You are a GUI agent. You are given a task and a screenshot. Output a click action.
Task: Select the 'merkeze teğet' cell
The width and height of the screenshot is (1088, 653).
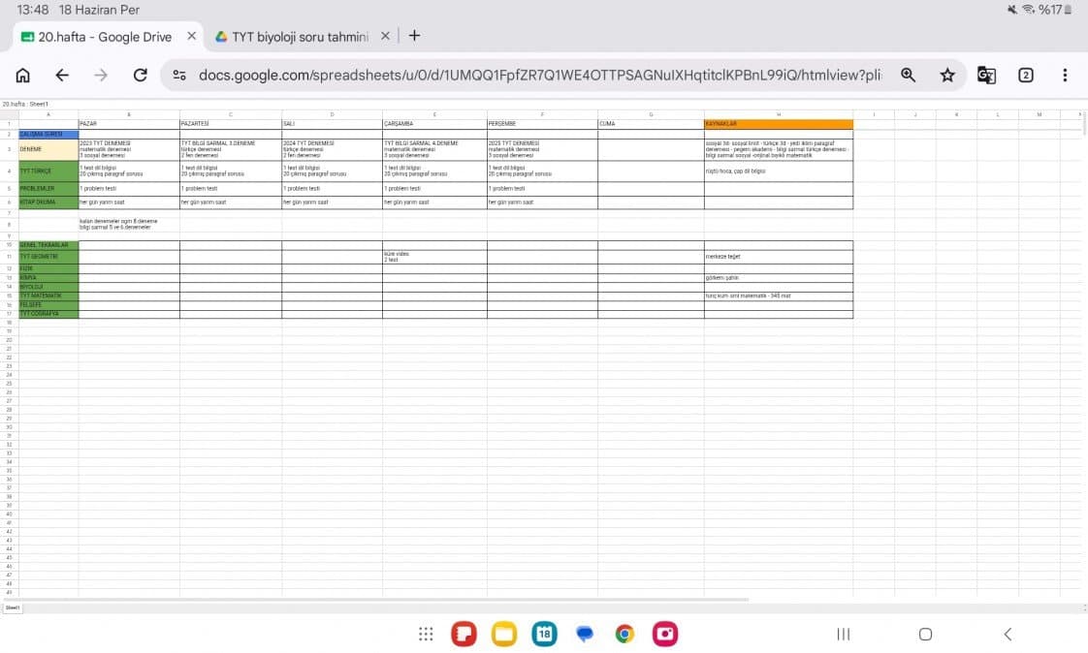pos(779,257)
